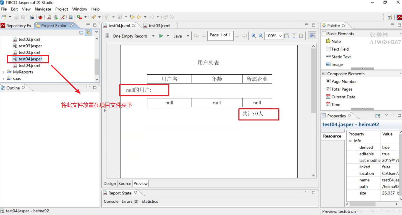Switch to the Repository Ex tab
Screen dimensions: 402x215
[x=16, y=26]
